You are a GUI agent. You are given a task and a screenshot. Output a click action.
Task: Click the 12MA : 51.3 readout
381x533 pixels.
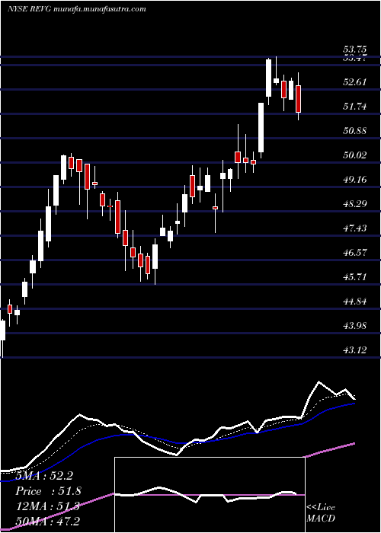tap(47, 506)
